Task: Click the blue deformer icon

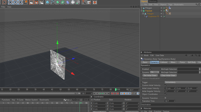Action: [68, 2]
